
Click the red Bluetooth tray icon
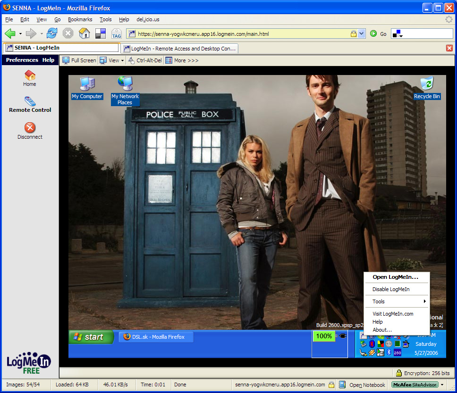[372, 344]
